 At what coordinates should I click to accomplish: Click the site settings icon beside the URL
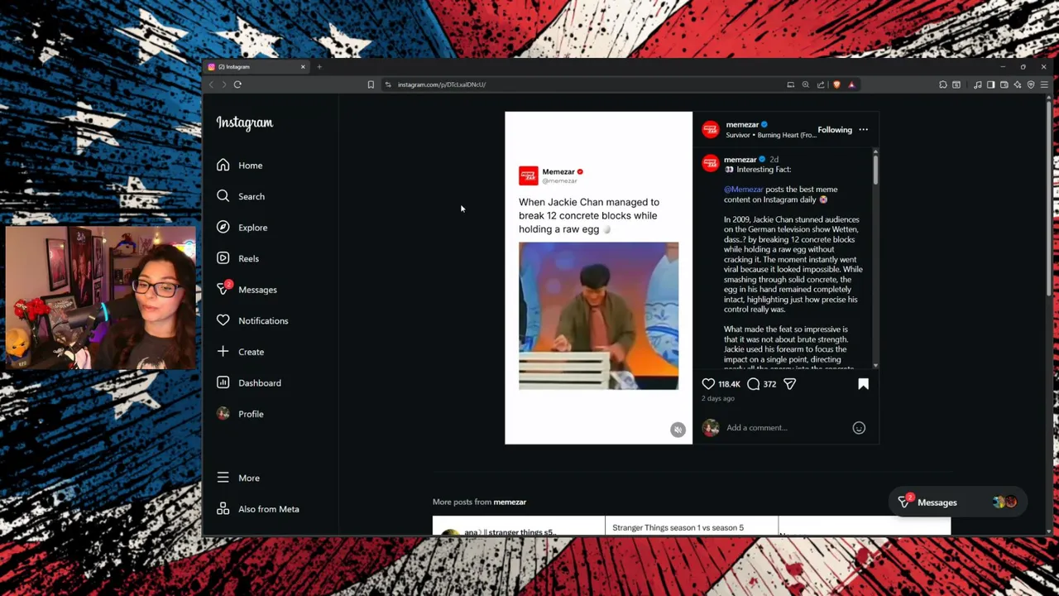point(388,84)
